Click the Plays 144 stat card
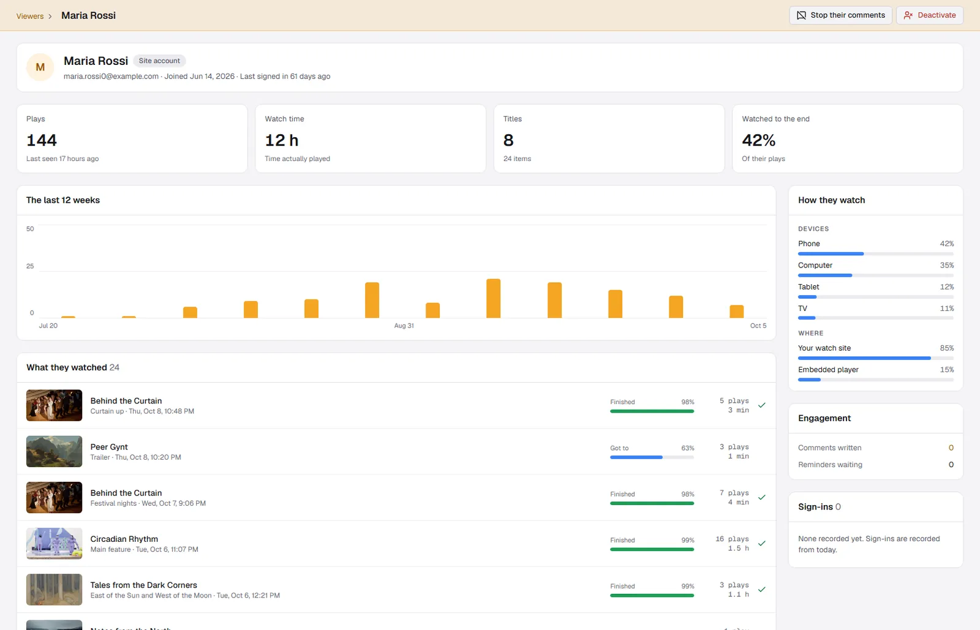Viewport: 980px width, 630px height. point(132,138)
